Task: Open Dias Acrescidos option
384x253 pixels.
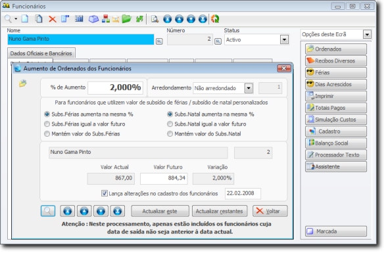Action: [x=336, y=84]
